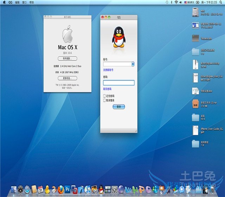This screenshot has height=197, width=225.
Task: Click the 注册新帐号 register link
Action: coord(108,70)
